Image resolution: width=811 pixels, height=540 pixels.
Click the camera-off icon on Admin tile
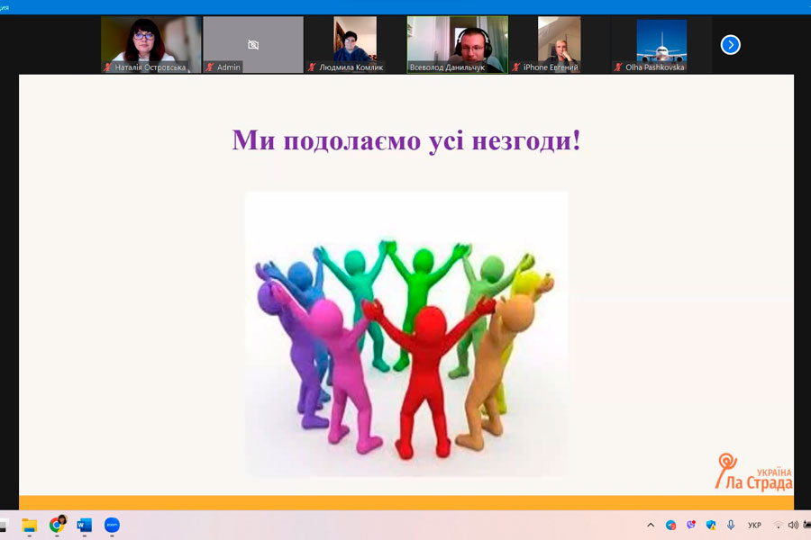(x=253, y=45)
